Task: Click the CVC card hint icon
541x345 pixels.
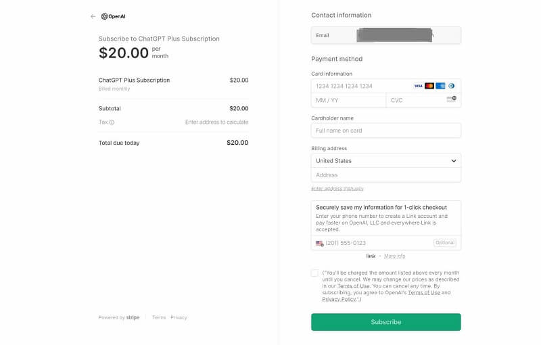Action: pos(451,99)
